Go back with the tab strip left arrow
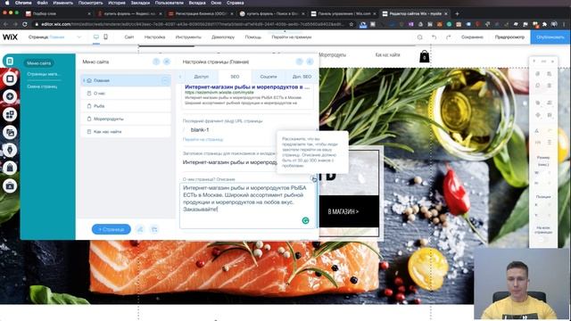This screenshot has width=571, height=321. (180, 77)
